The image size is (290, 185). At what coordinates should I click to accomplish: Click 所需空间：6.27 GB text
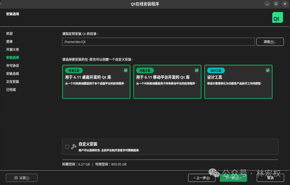point(76,164)
